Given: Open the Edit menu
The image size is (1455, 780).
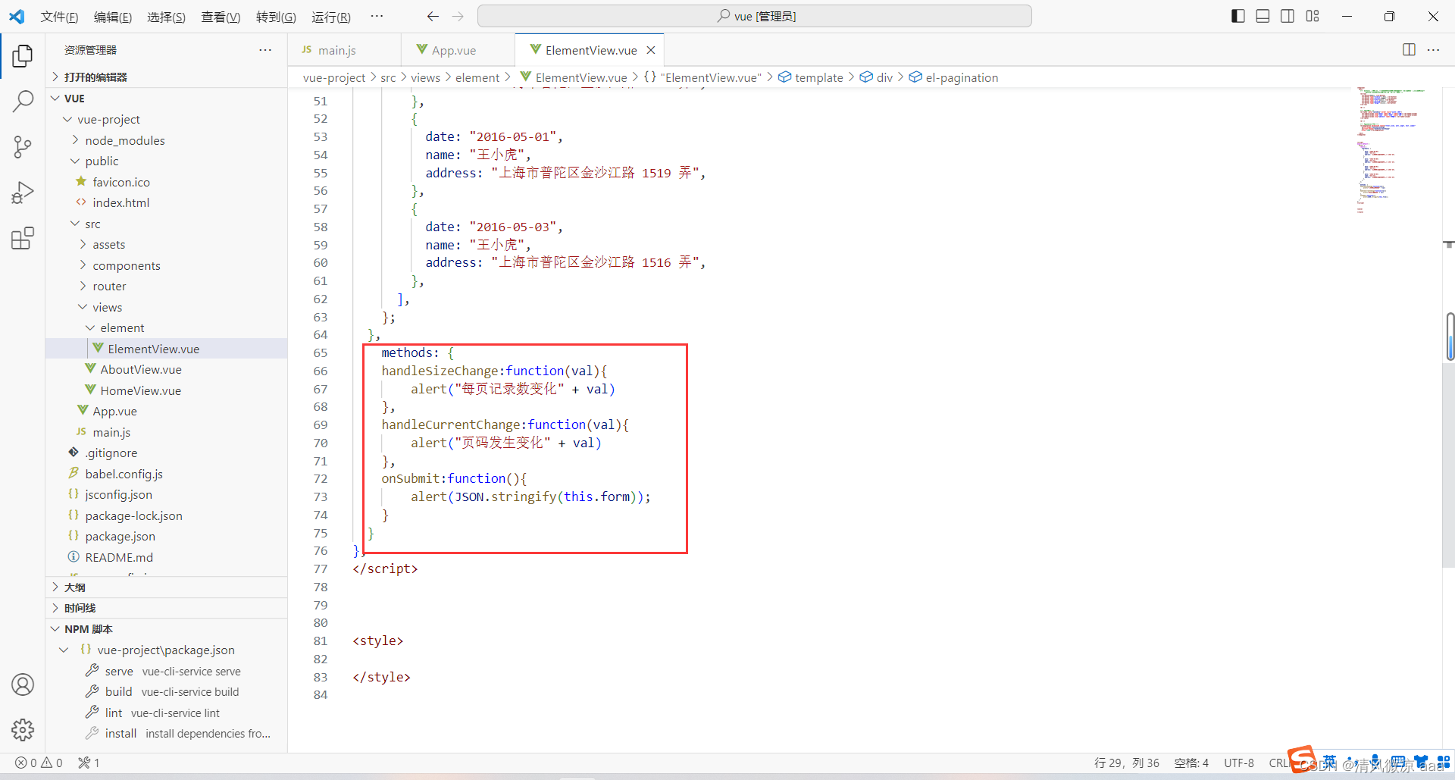Looking at the screenshot, I should tap(113, 17).
